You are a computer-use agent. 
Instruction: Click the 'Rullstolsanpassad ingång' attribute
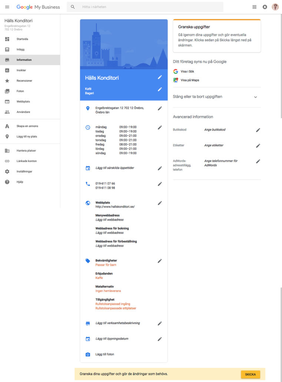coord(113,304)
